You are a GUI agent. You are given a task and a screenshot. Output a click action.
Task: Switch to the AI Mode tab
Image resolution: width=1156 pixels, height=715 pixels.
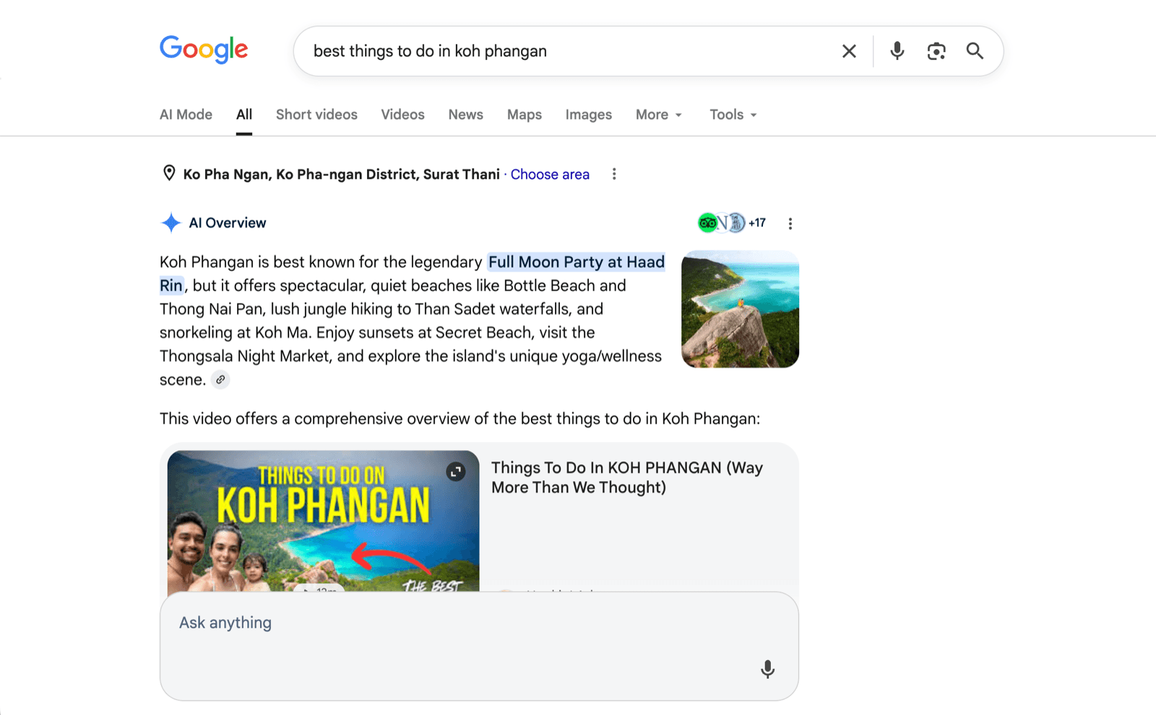pyautogui.click(x=186, y=115)
